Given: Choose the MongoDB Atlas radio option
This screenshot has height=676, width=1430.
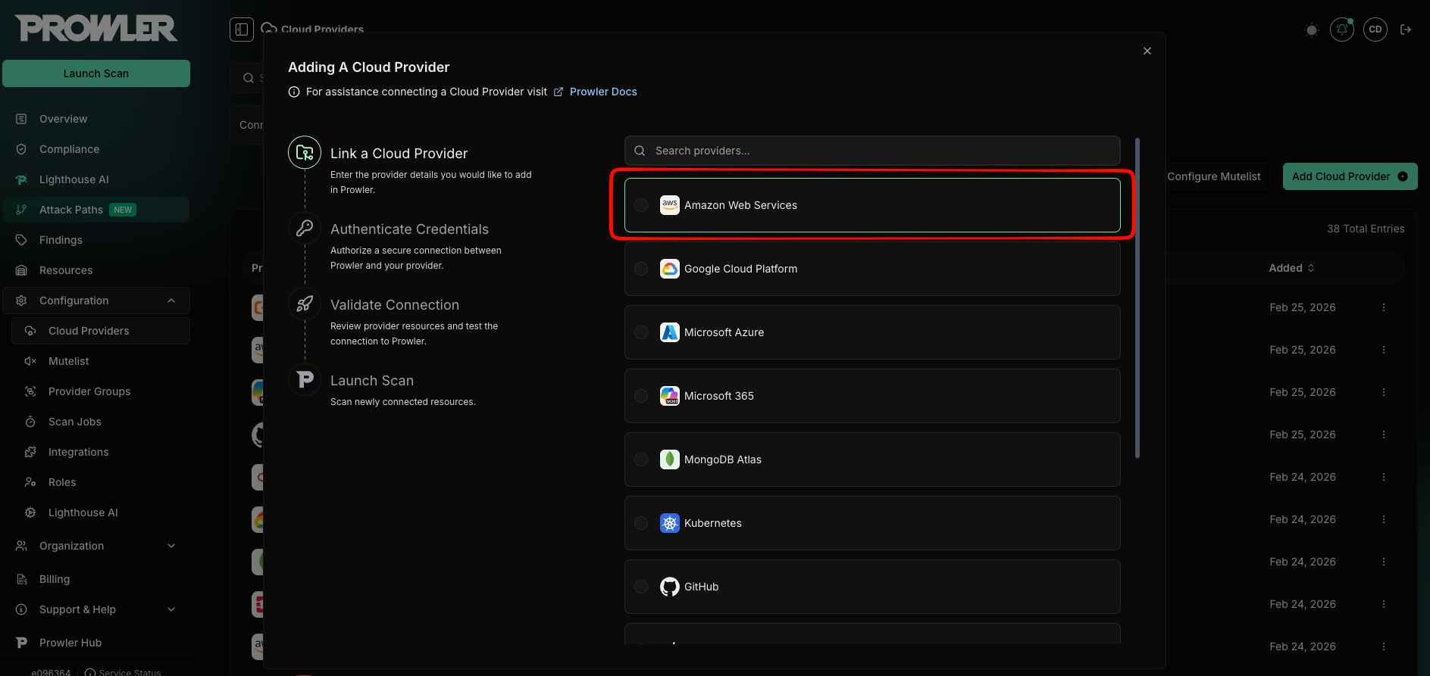Looking at the screenshot, I should point(641,459).
